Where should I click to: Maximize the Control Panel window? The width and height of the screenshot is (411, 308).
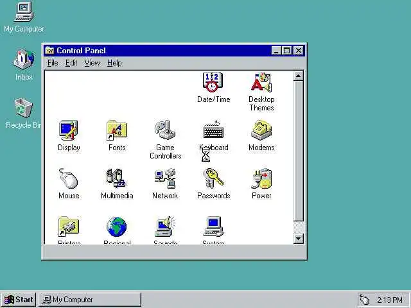tap(286, 50)
